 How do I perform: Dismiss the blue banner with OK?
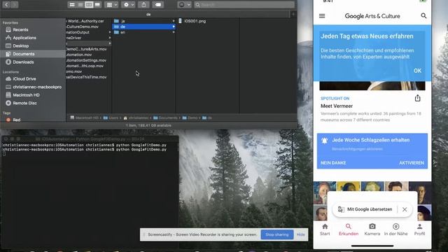(x=417, y=71)
